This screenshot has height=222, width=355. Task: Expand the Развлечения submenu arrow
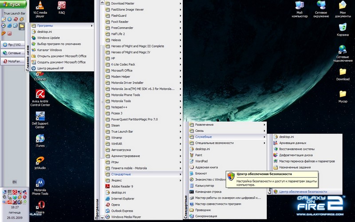264,125
